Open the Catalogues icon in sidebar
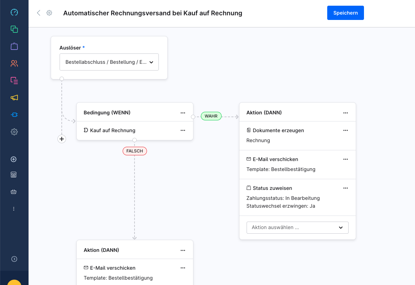 tap(14, 29)
